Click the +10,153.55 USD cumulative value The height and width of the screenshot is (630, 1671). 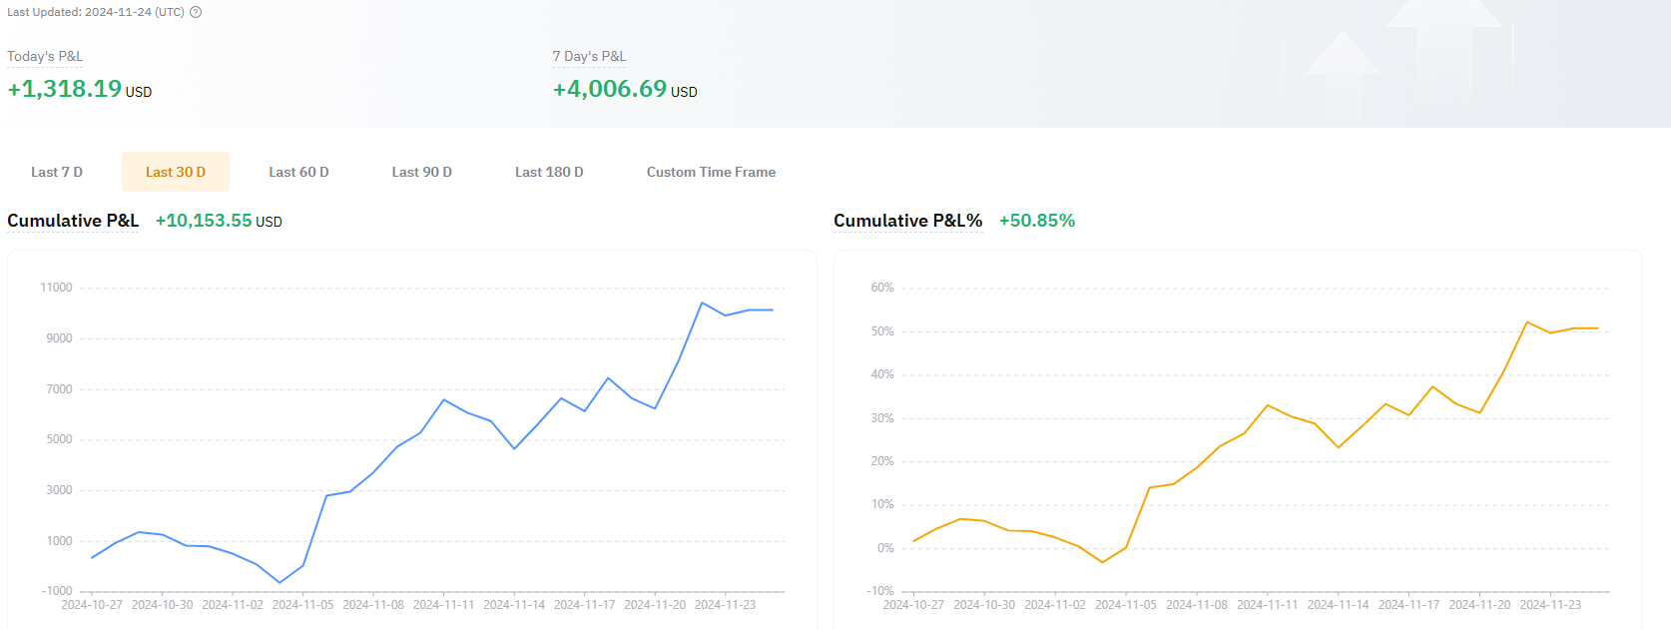[x=219, y=221]
